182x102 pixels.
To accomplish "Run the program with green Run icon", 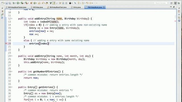I will 18,3.
